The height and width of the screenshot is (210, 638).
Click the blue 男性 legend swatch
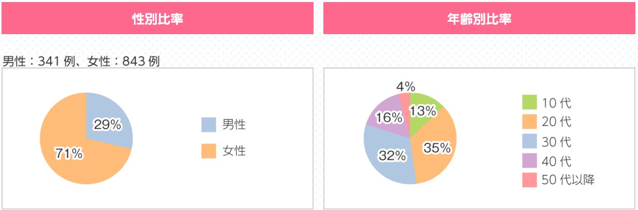[x=209, y=125]
